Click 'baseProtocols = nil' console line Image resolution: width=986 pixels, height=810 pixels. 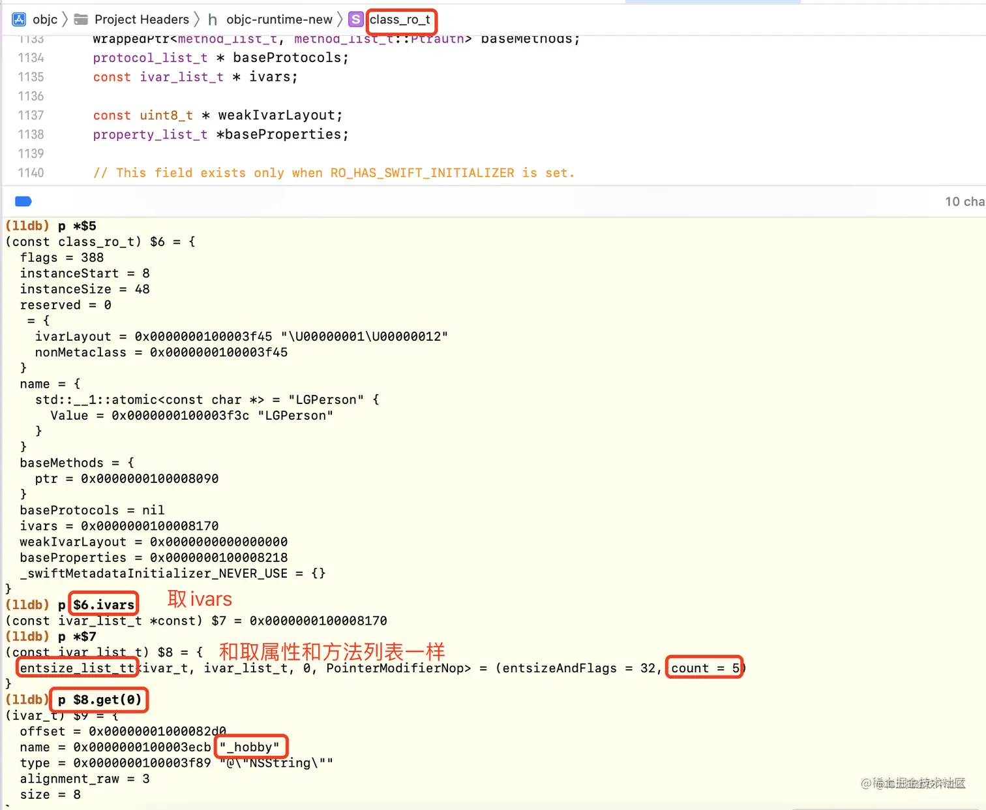92,510
